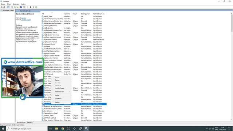
Task: Click the volume icon in system tray
Action: tap(213, 128)
